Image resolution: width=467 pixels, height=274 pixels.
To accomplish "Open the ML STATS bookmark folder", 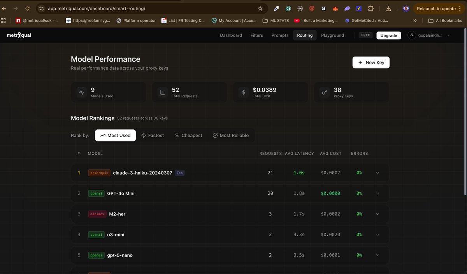I will point(276,20).
